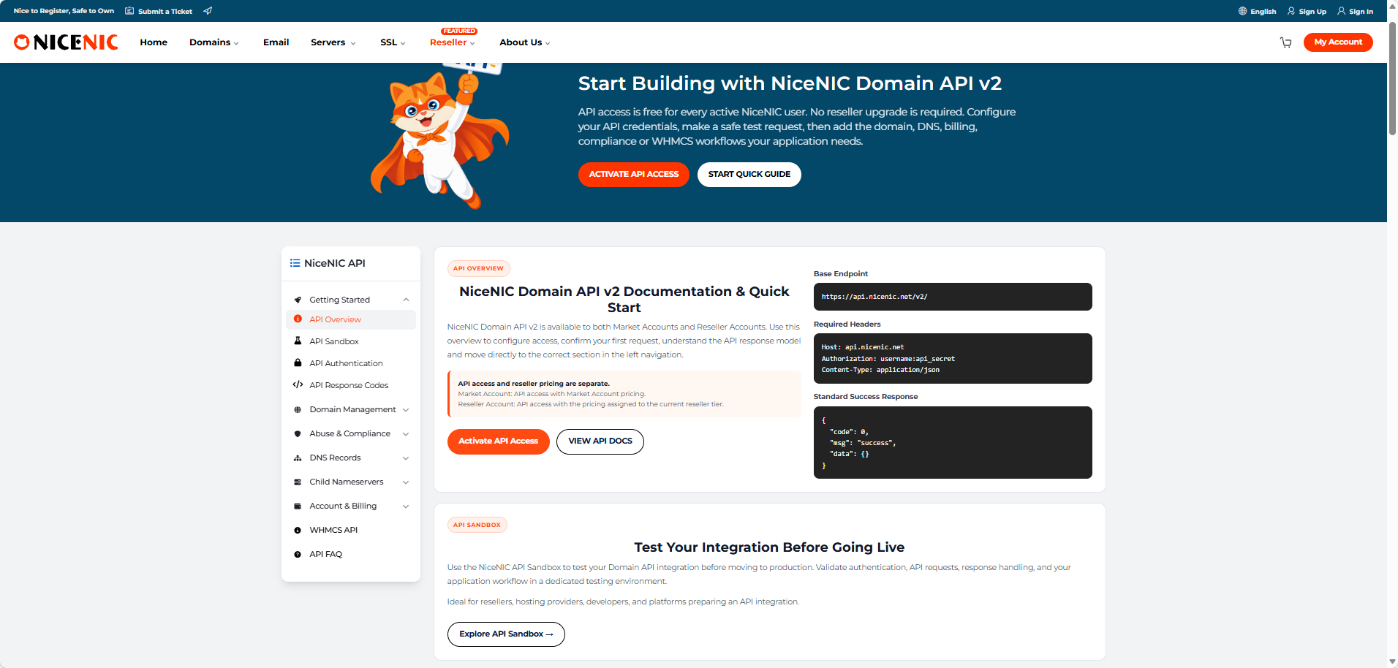Click the list icon beside NiceNIC API
The height and width of the screenshot is (668, 1398).
click(x=295, y=263)
